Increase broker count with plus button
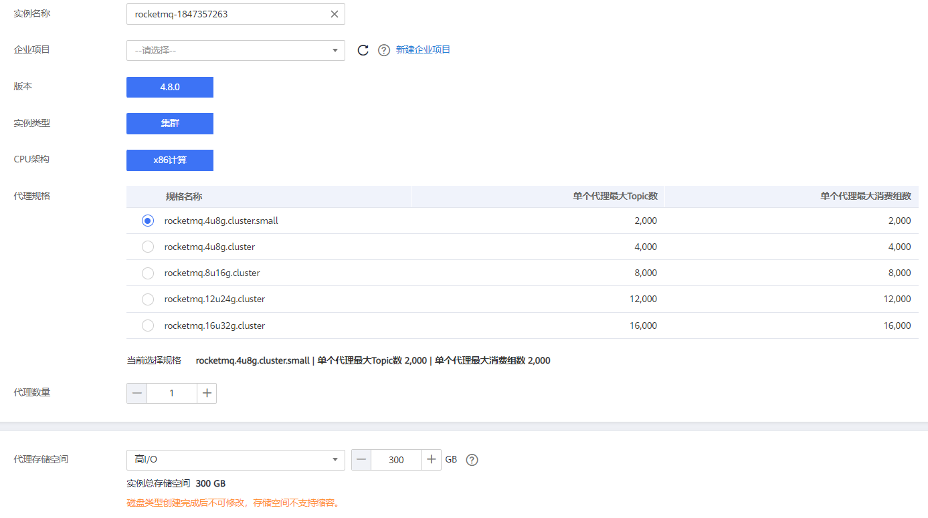928x518 pixels. [207, 393]
